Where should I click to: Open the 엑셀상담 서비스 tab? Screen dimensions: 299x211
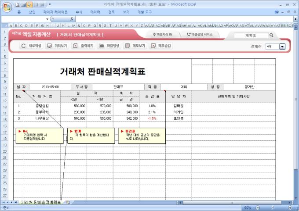(200, 35)
